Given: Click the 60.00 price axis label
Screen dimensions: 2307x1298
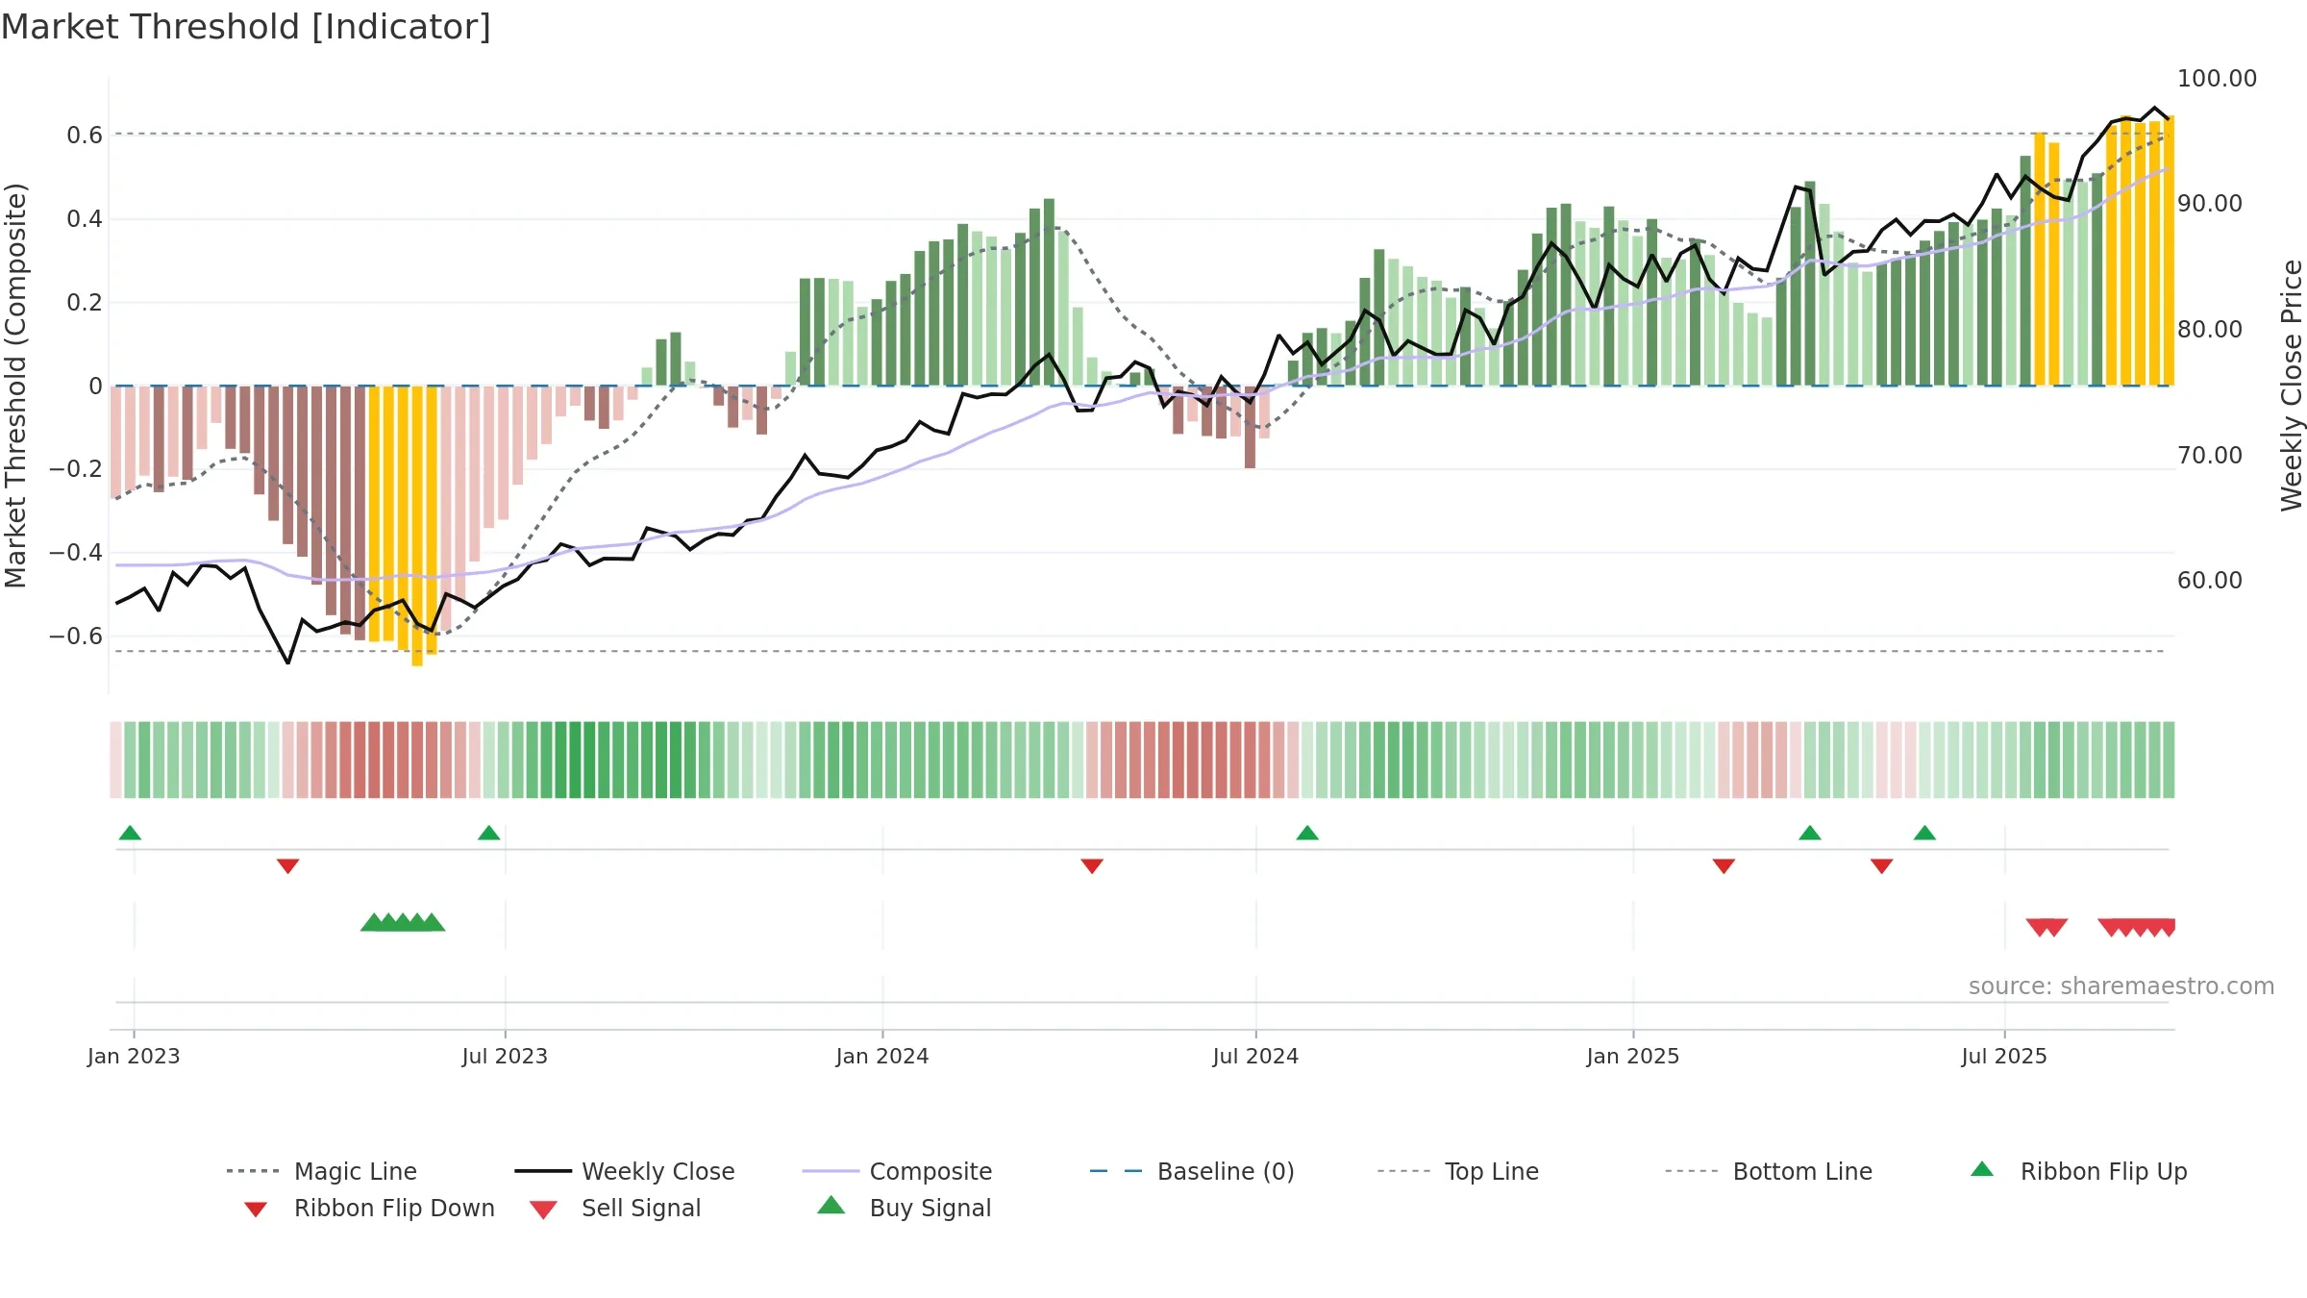Looking at the screenshot, I should [x=2210, y=580].
